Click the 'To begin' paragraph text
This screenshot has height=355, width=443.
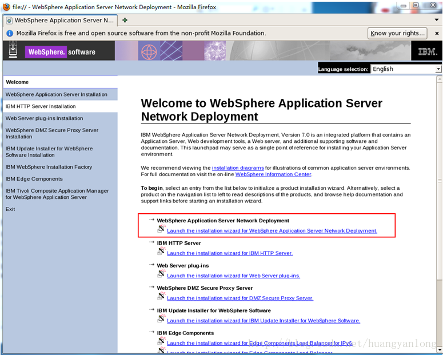tap(272, 194)
